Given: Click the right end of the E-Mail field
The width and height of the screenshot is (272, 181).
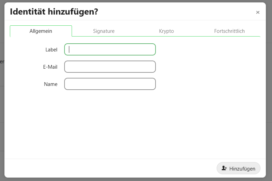Looking at the screenshot, I should 152,67.
